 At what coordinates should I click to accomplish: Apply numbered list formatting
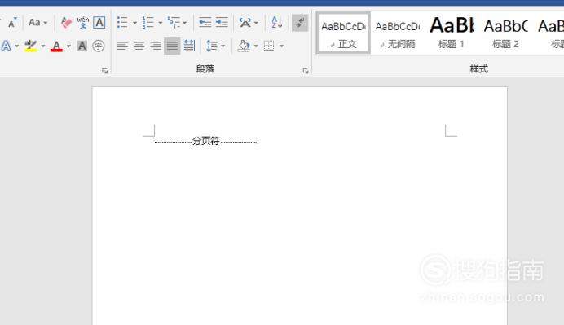tap(148, 23)
